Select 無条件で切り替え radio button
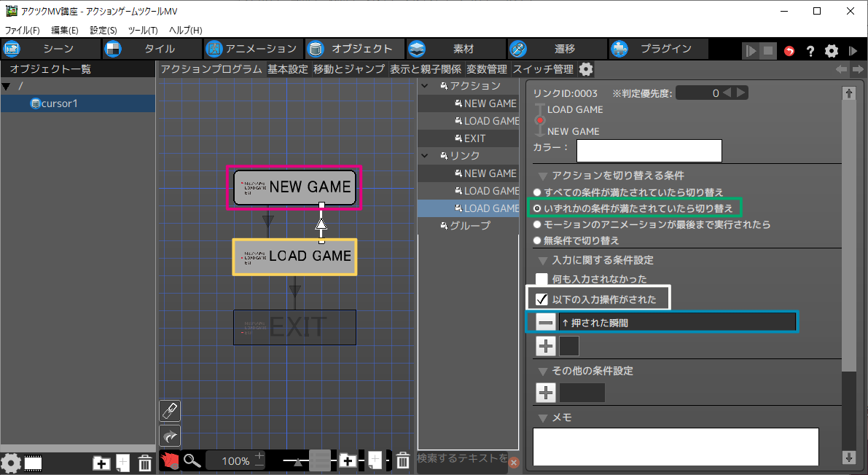The width and height of the screenshot is (868, 475). [x=538, y=240]
